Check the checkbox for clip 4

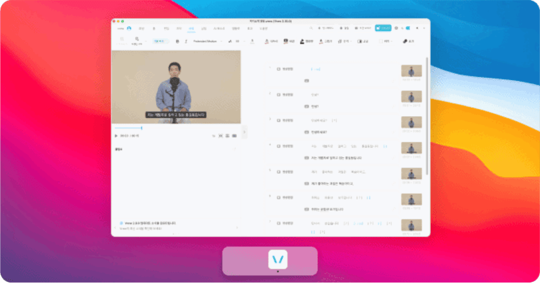pos(279,146)
